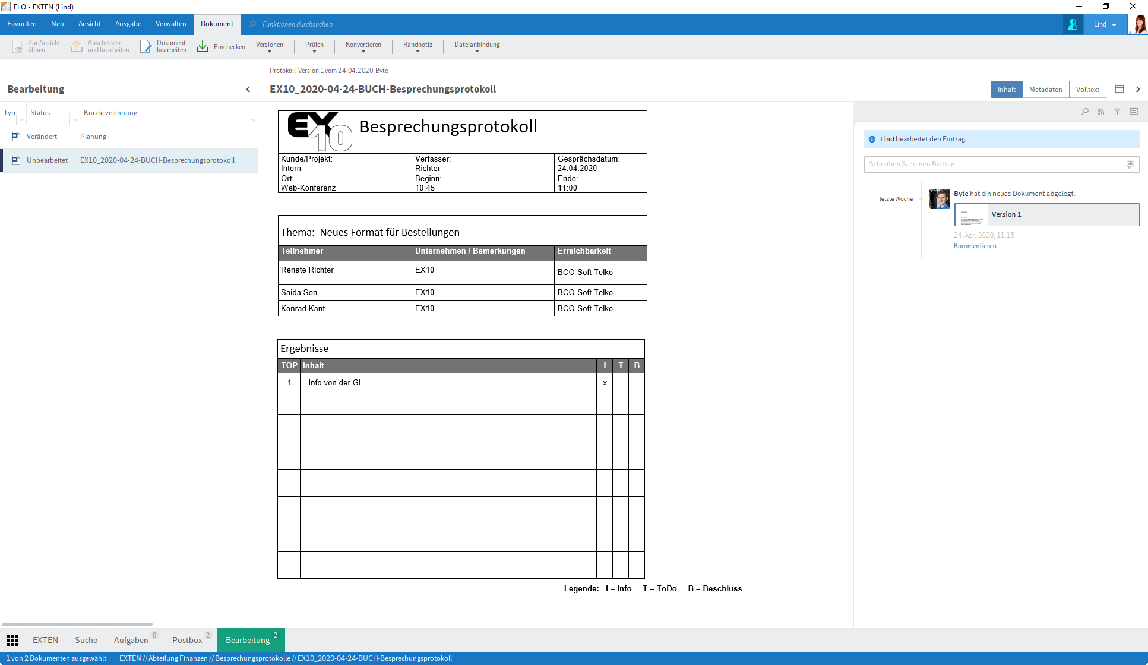1148x665 pixels.
Task: Collapse the Bearbeitung panel with its chevron
Action: 248,89
